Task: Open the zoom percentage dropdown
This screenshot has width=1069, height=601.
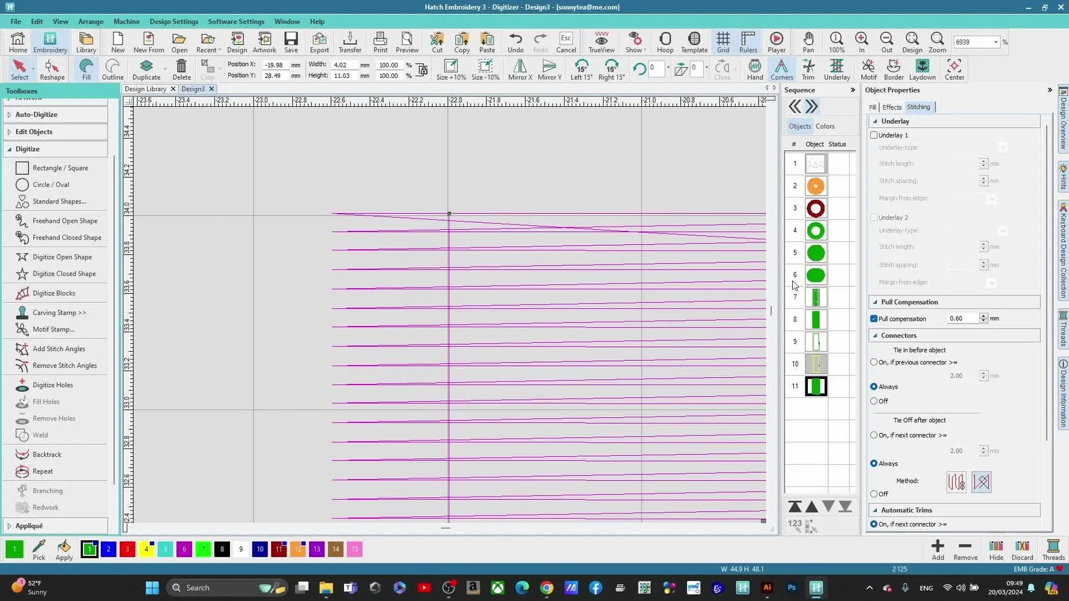Action: pyautogui.click(x=996, y=42)
